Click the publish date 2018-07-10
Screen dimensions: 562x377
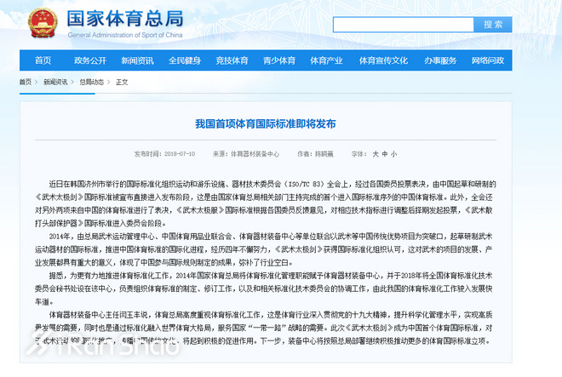point(180,154)
